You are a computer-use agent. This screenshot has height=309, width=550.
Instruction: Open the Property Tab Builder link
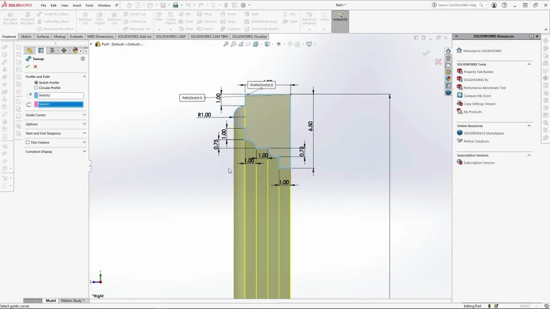[478, 71]
